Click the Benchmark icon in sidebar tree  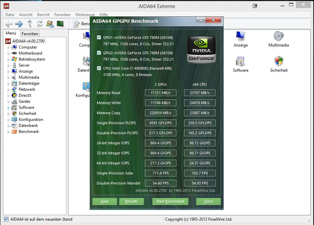pyautogui.click(x=14, y=132)
